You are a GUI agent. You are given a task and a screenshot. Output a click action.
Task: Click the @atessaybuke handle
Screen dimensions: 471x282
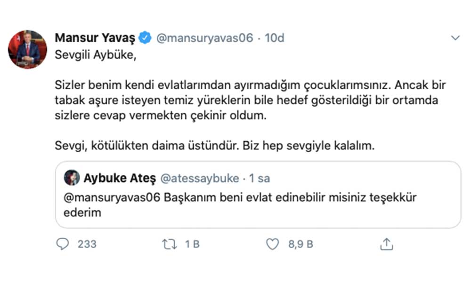(200, 179)
